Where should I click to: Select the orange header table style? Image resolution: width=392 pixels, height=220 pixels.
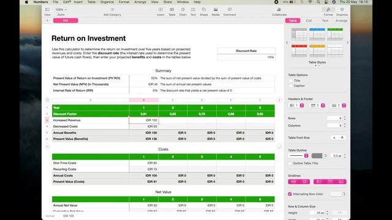317,51
